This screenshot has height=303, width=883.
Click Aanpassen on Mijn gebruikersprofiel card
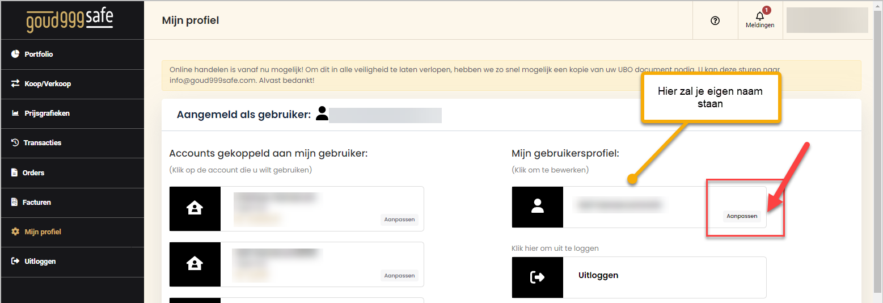742,216
